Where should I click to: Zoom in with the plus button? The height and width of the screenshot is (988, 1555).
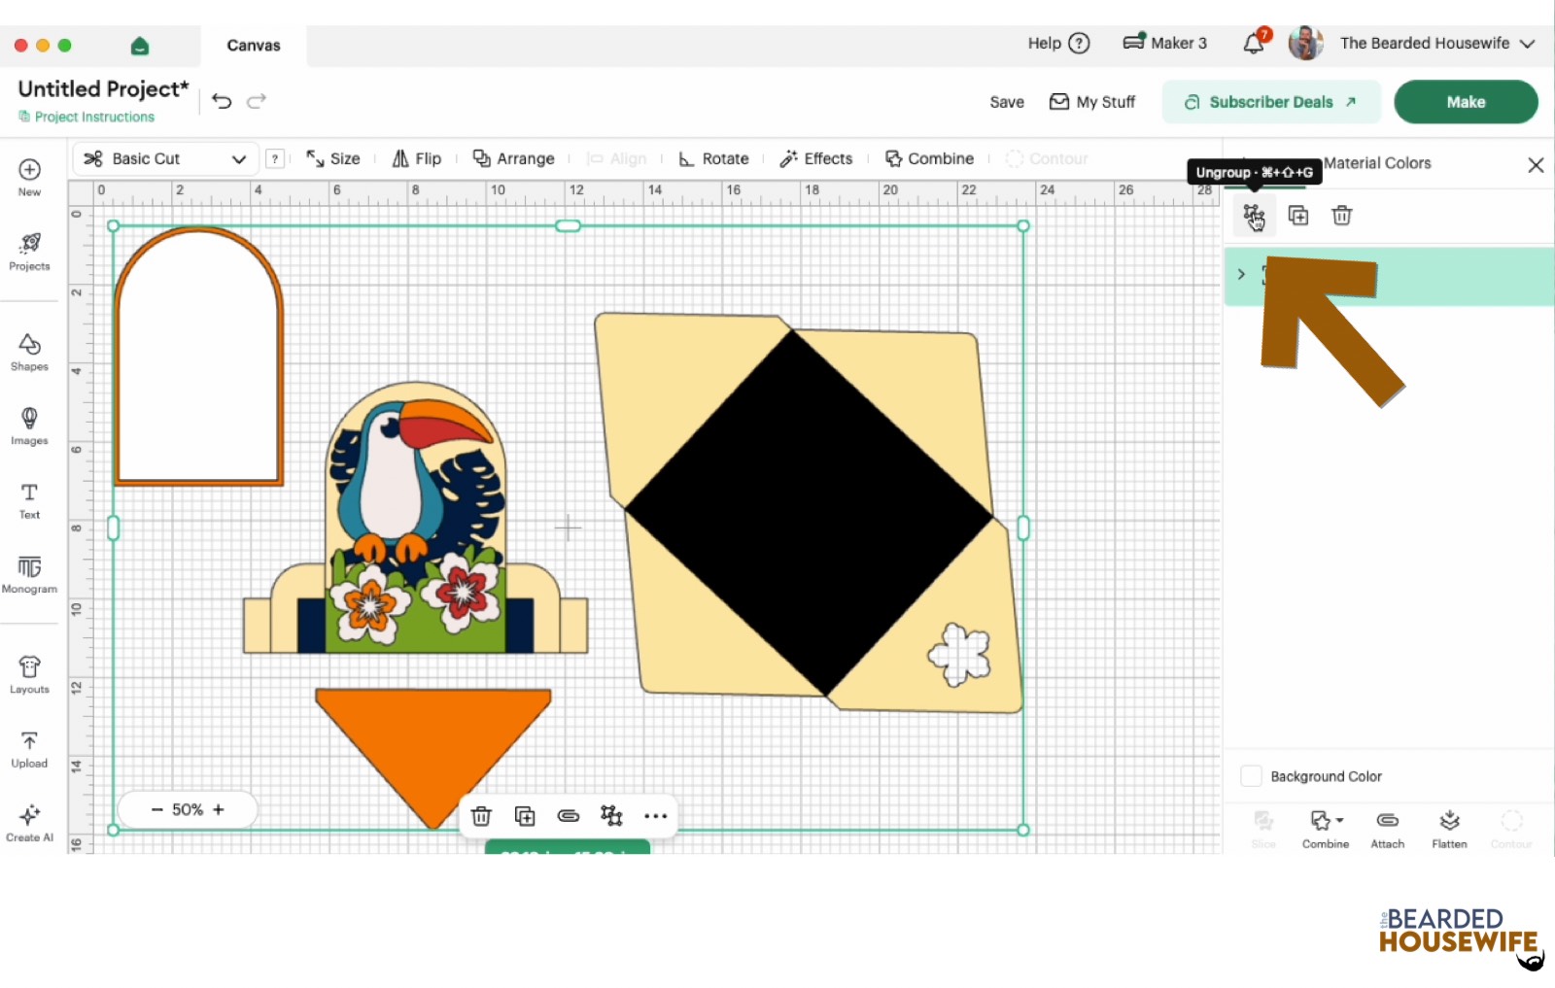219,809
